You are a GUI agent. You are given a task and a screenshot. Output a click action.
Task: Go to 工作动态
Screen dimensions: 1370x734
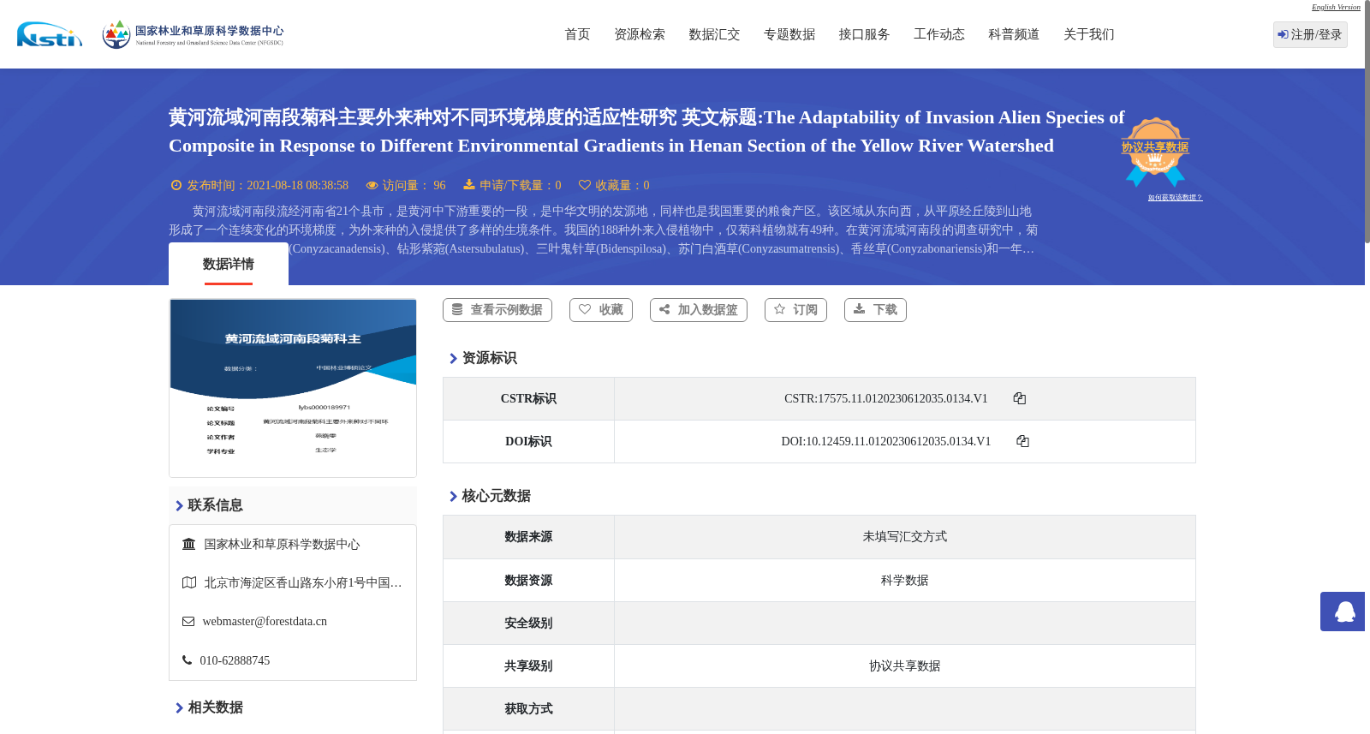tap(939, 34)
